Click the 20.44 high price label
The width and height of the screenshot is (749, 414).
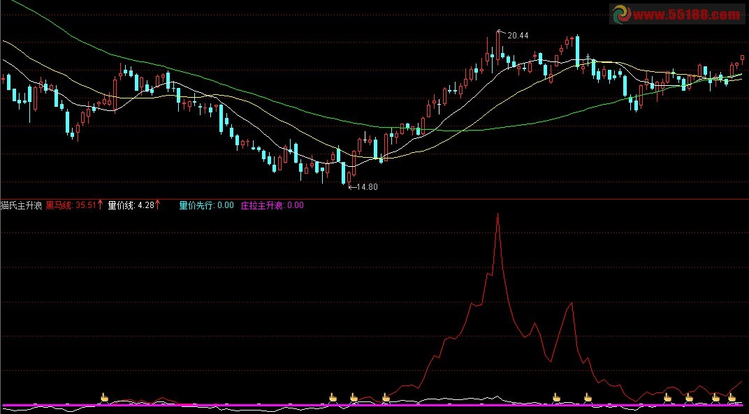(518, 36)
